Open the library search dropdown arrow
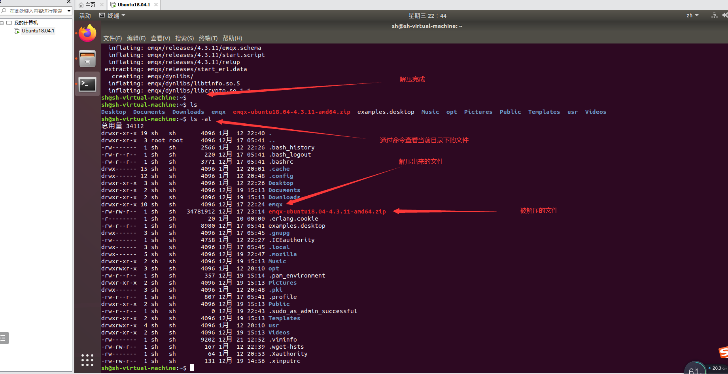 [x=69, y=11]
